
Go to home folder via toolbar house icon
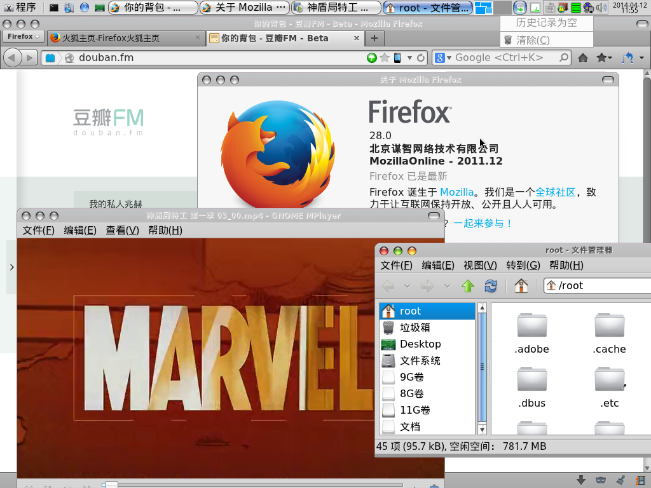521,286
